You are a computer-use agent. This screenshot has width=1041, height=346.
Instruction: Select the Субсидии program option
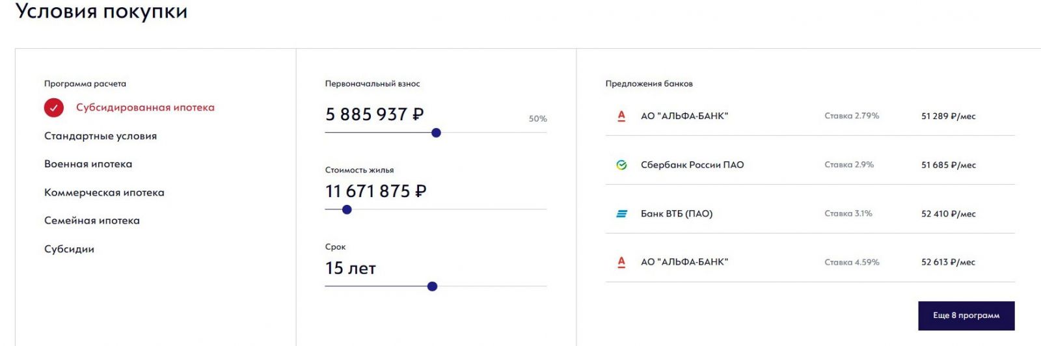point(69,249)
